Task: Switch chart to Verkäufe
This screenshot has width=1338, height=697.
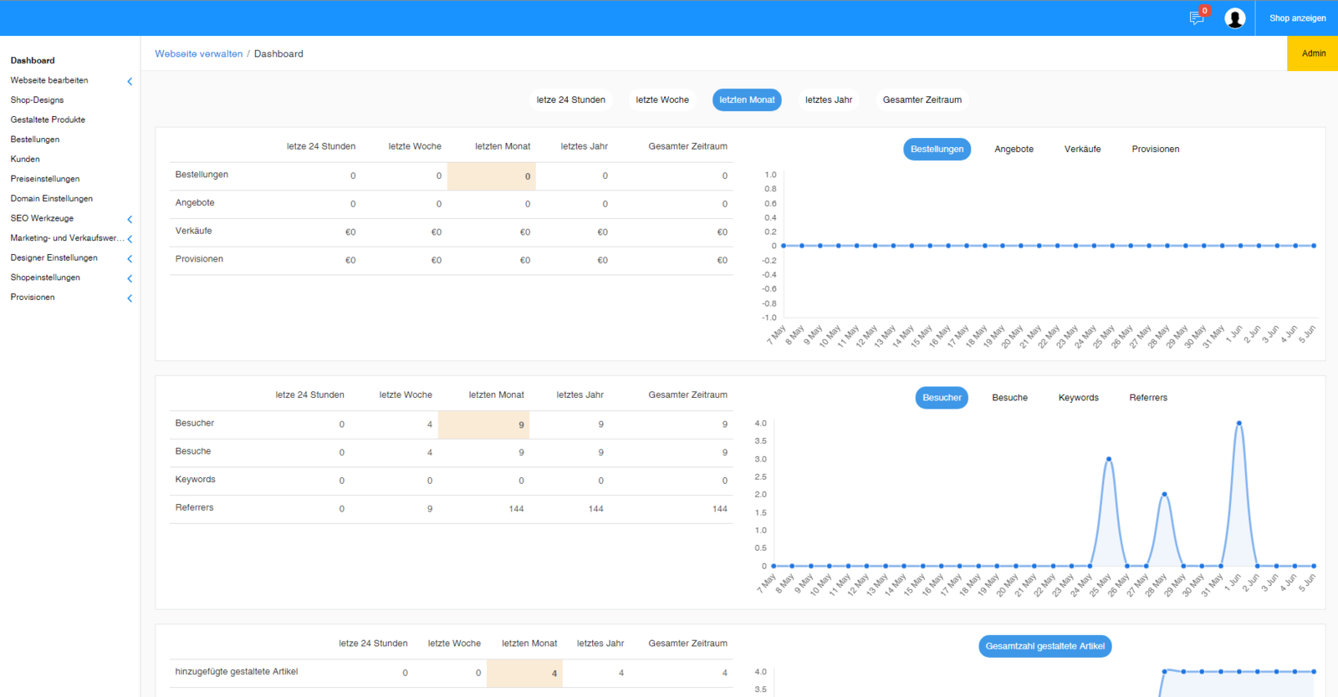Action: (1082, 149)
